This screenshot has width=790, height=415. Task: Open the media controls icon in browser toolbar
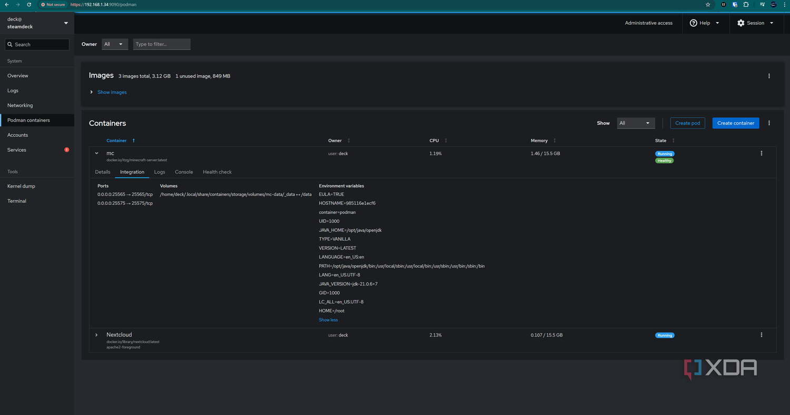pos(762,4)
